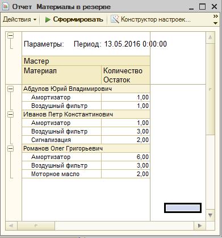Click the horizontal scrollbar thumb

tap(36, 226)
